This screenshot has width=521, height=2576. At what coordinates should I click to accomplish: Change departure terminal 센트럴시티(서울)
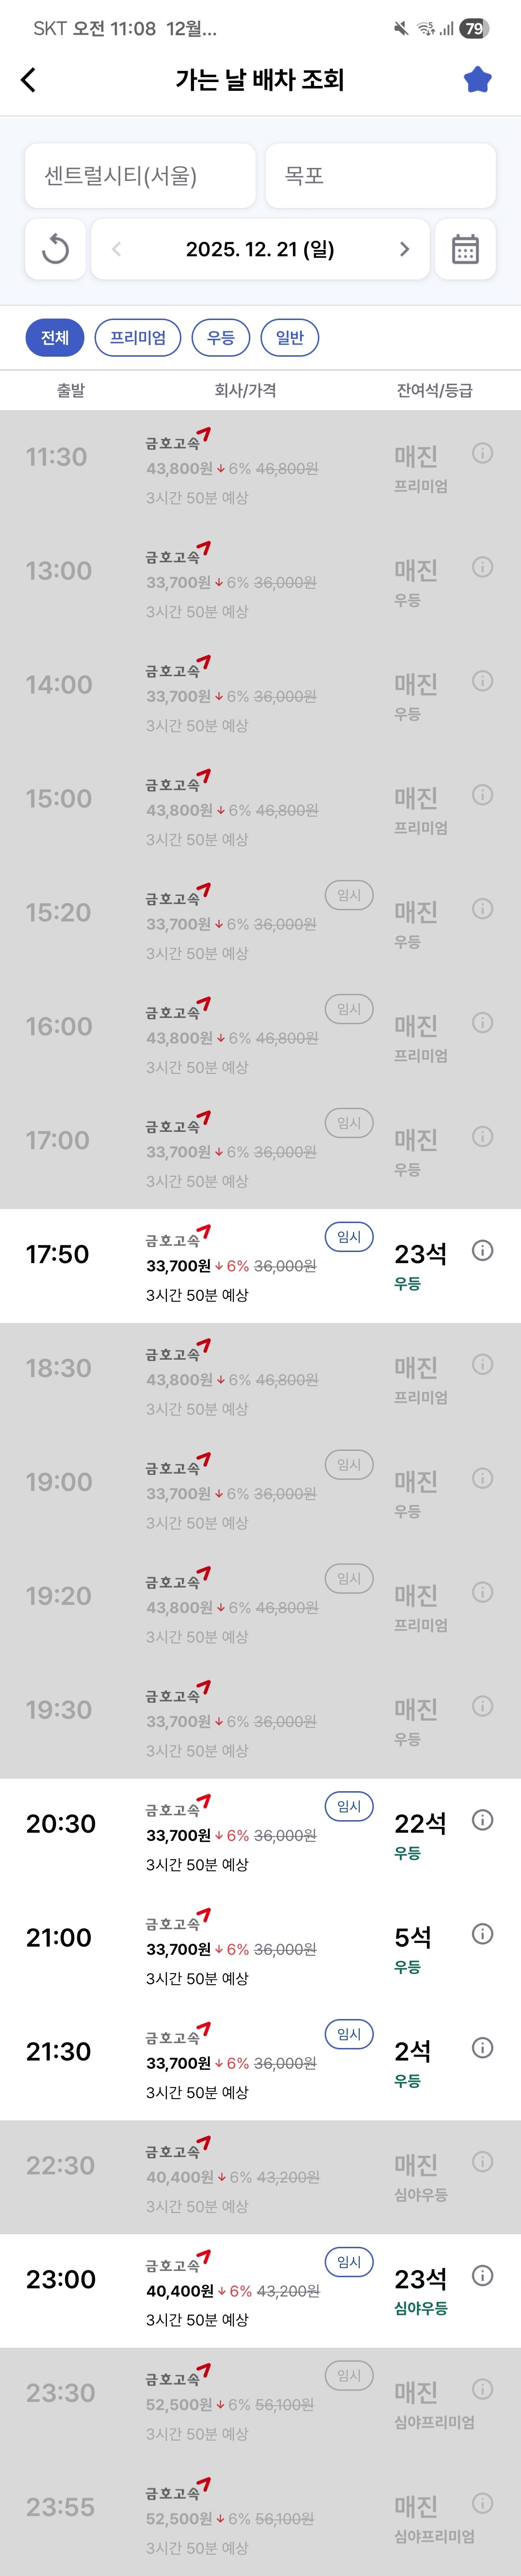(140, 176)
